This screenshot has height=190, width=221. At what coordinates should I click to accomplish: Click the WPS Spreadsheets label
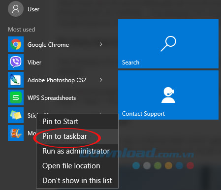click(52, 98)
